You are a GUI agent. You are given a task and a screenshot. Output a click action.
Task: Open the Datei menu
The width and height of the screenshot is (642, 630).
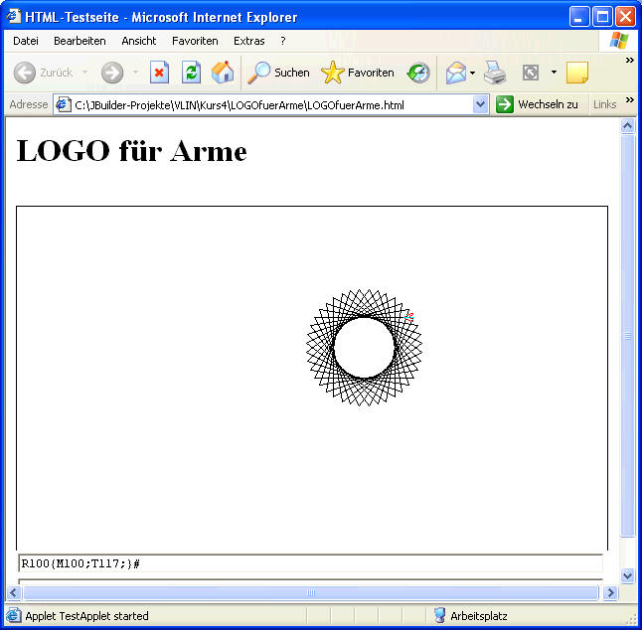click(26, 41)
